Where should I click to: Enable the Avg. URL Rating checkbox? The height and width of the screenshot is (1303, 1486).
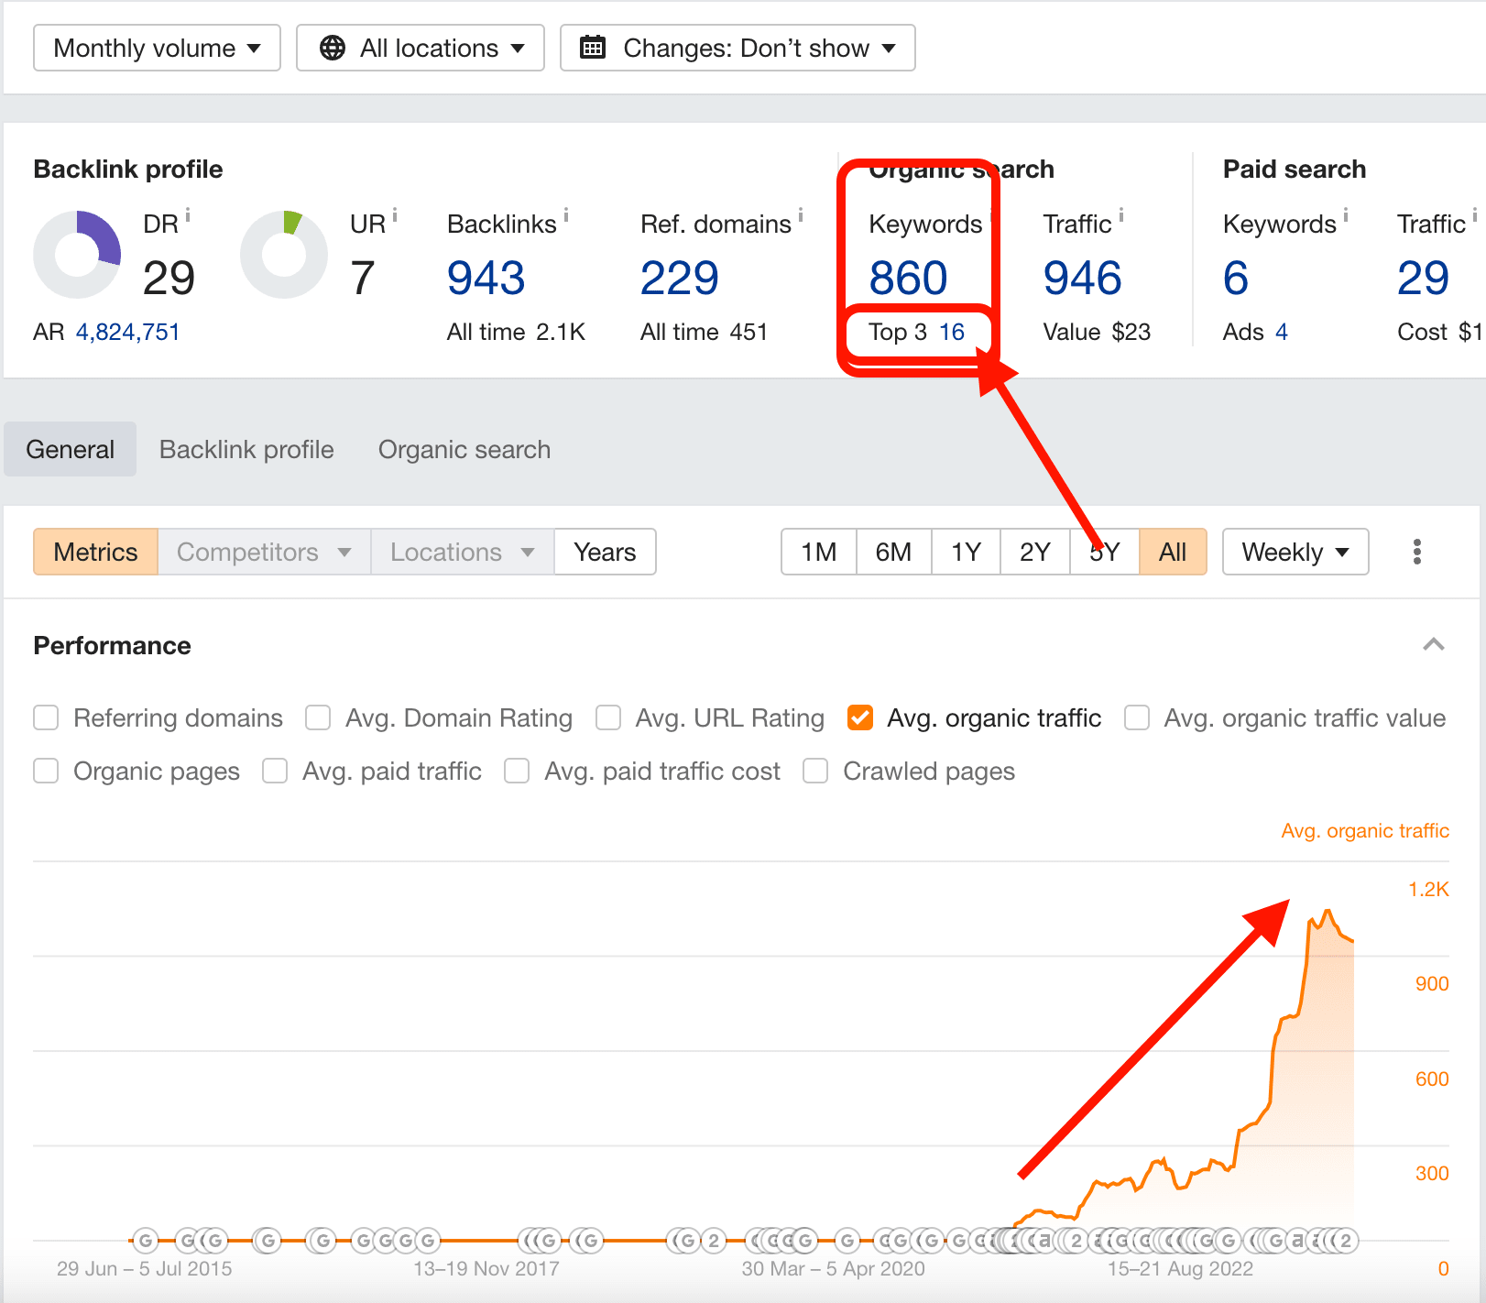click(x=608, y=717)
